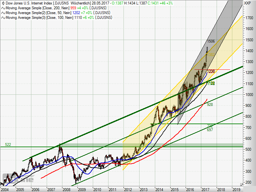Click the 697 trendline value label

(x=210, y=130)
